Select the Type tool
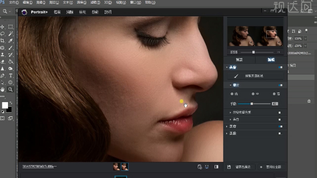The width and height of the screenshot is (317, 178). [11, 76]
